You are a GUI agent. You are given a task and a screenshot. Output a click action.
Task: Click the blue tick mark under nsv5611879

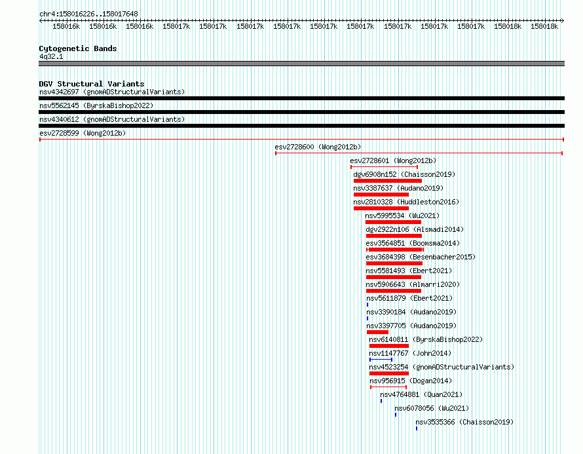tap(367, 305)
